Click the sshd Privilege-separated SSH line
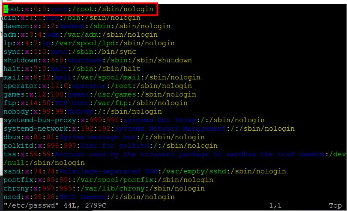 click(x=145, y=171)
